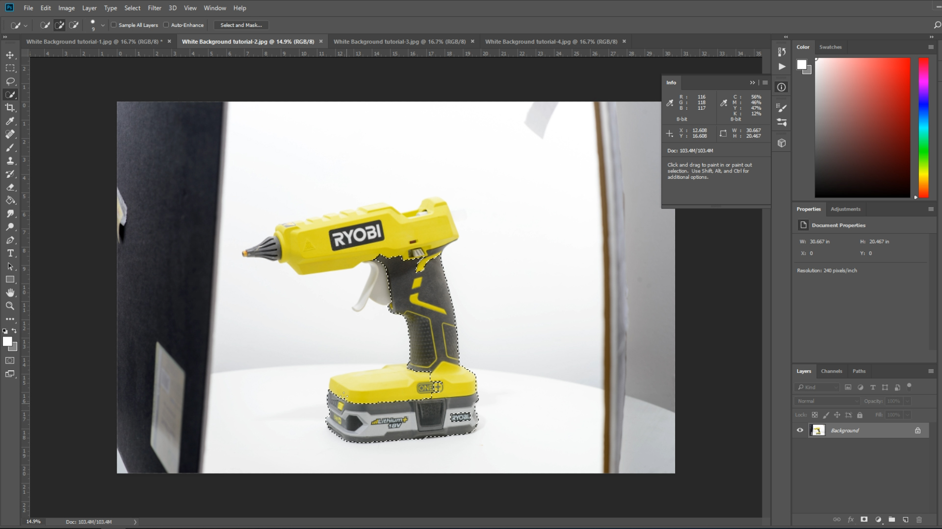Toggle layer filtering switch on

[909, 386]
